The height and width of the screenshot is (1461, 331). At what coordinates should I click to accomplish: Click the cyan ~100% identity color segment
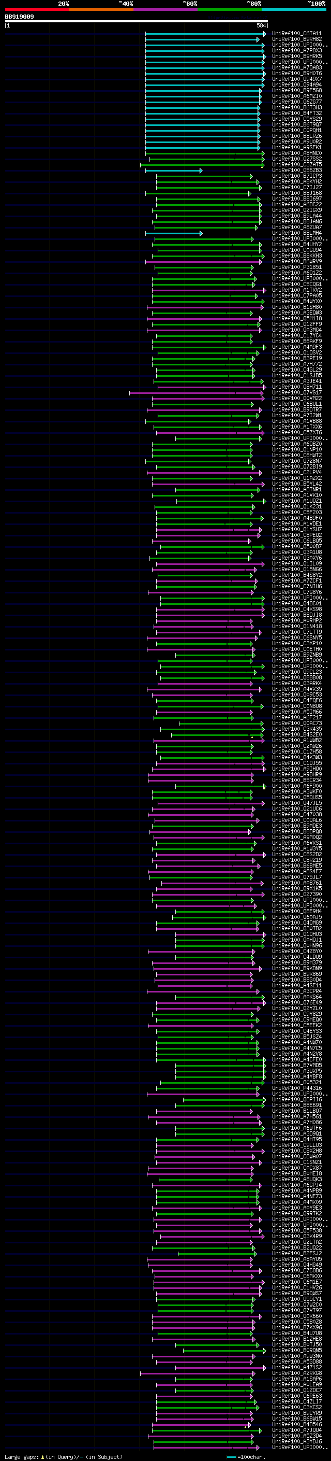click(x=294, y=10)
